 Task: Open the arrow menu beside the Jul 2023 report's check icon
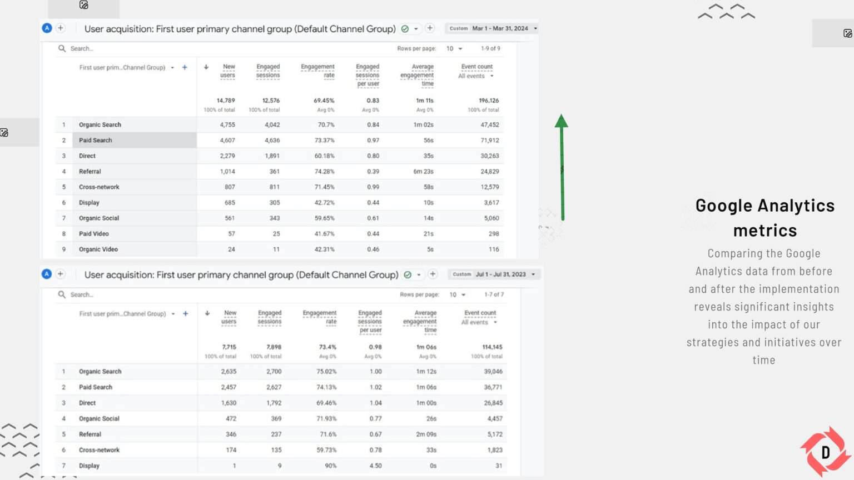pyautogui.click(x=419, y=275)
